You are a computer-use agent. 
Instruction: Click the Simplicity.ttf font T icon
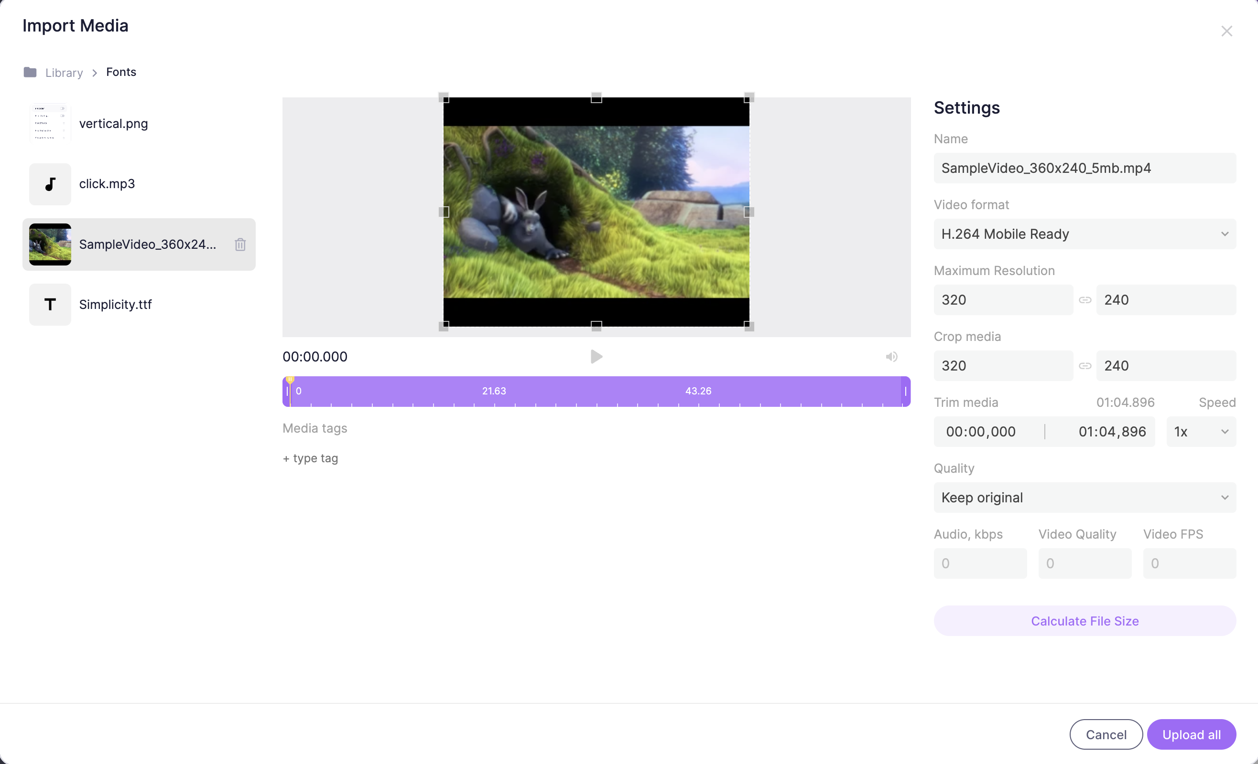click(50, 305)
